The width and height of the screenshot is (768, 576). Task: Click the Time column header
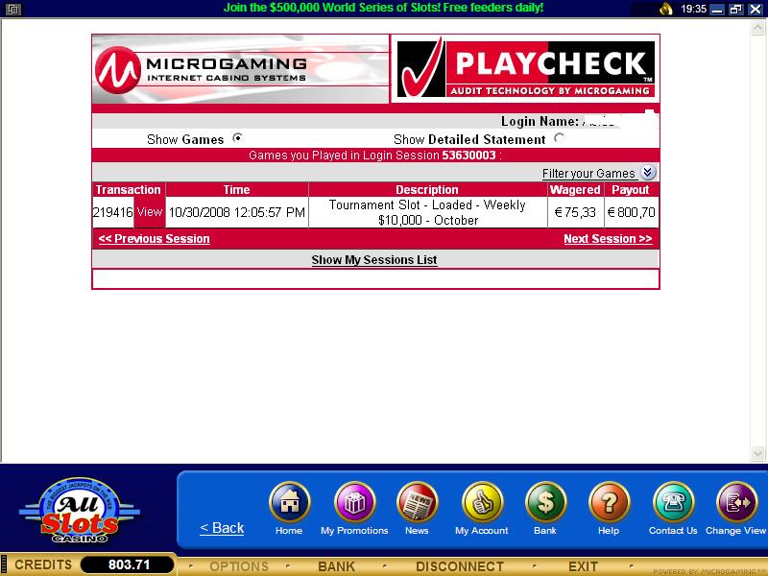(x=236, y=189)
